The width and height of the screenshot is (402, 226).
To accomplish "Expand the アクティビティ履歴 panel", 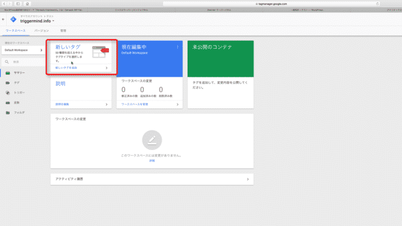I will coord(248,179).
